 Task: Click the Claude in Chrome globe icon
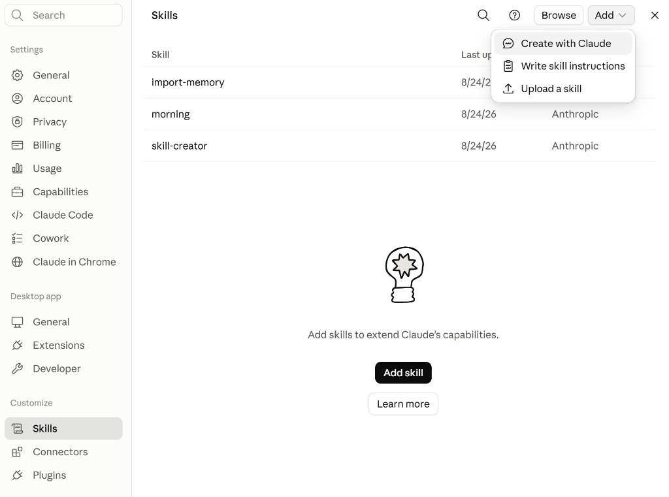[17, 262]
